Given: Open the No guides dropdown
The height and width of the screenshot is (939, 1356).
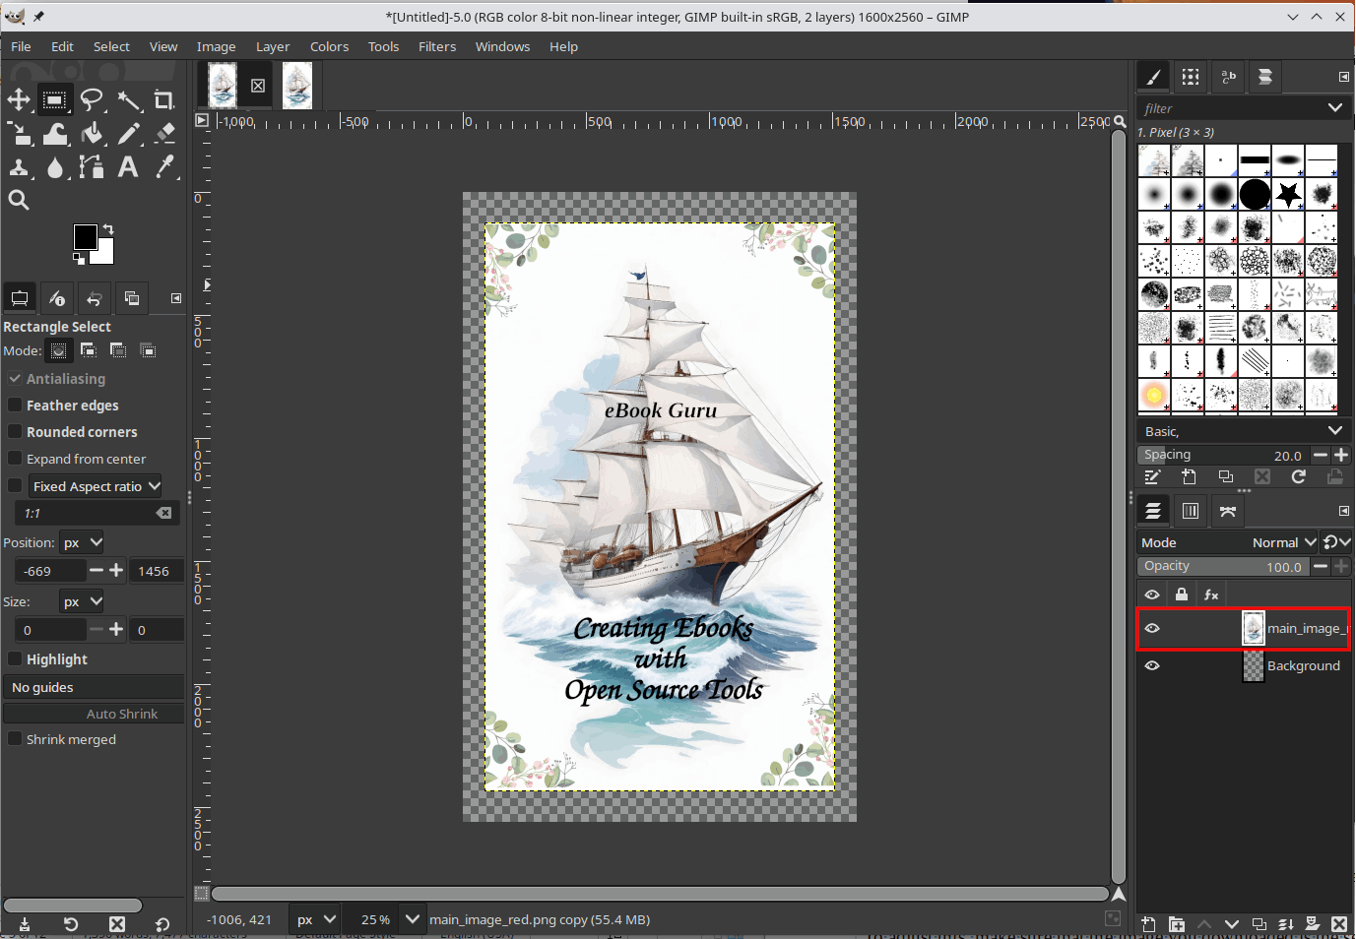Looking at the screenshot, I should [x=94, y=687].
